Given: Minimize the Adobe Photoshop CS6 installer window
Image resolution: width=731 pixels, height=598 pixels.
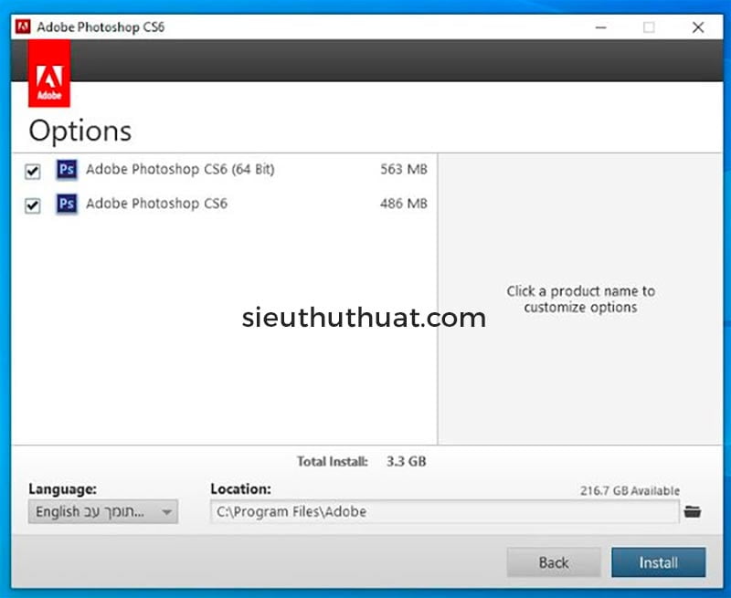Looking at the screenshot, I should click(599, 27).
